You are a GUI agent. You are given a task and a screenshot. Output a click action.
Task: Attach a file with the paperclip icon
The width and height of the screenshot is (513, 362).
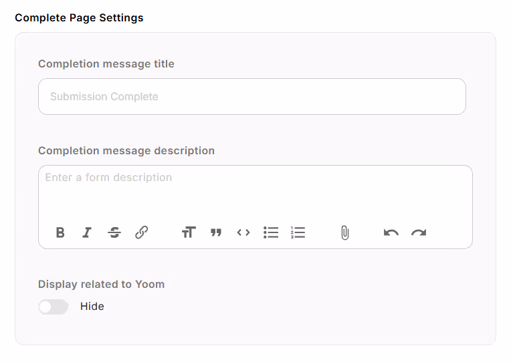coord(345,232)
